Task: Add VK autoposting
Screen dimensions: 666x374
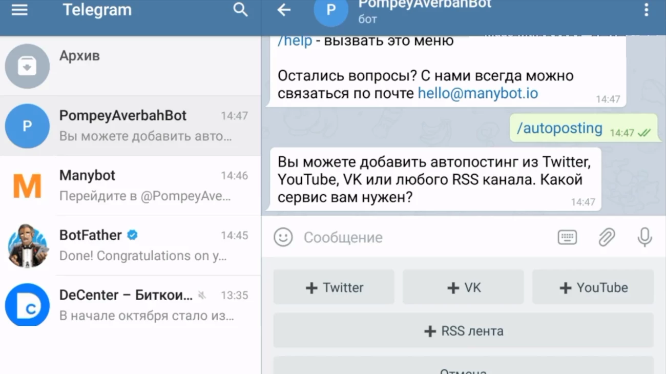Action: [463, 287]
